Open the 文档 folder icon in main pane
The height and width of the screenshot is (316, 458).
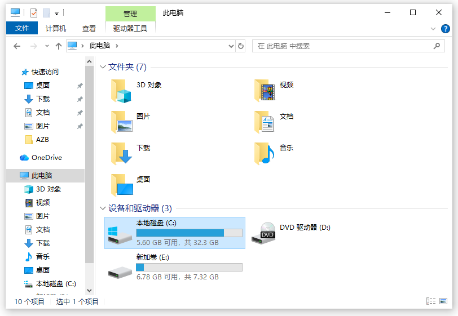click(x=264, y=122)
